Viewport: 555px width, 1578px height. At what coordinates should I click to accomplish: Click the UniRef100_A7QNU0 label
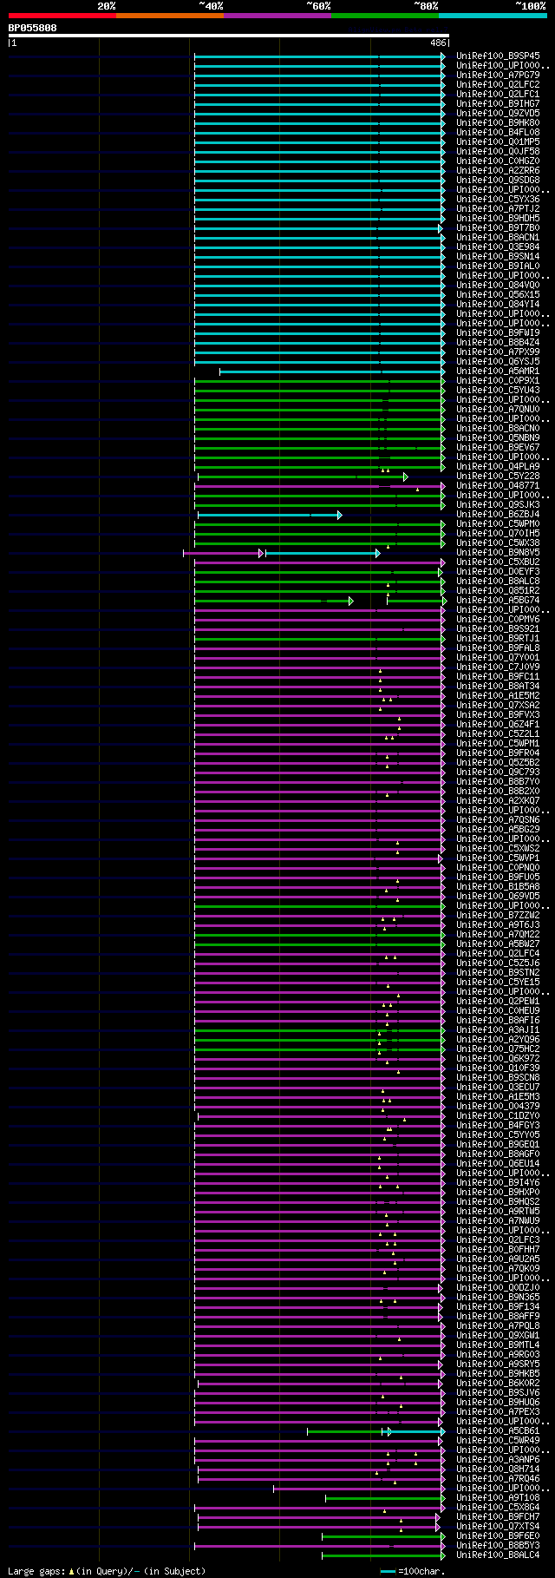coord(498,409)
